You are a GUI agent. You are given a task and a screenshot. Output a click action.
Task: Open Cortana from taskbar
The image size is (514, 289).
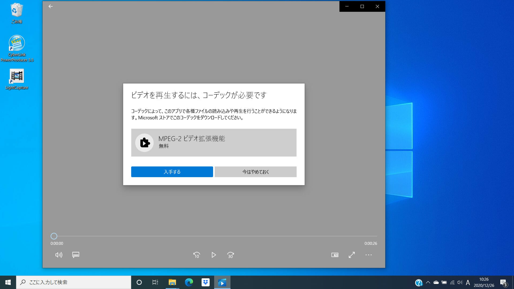pos(139,282)
